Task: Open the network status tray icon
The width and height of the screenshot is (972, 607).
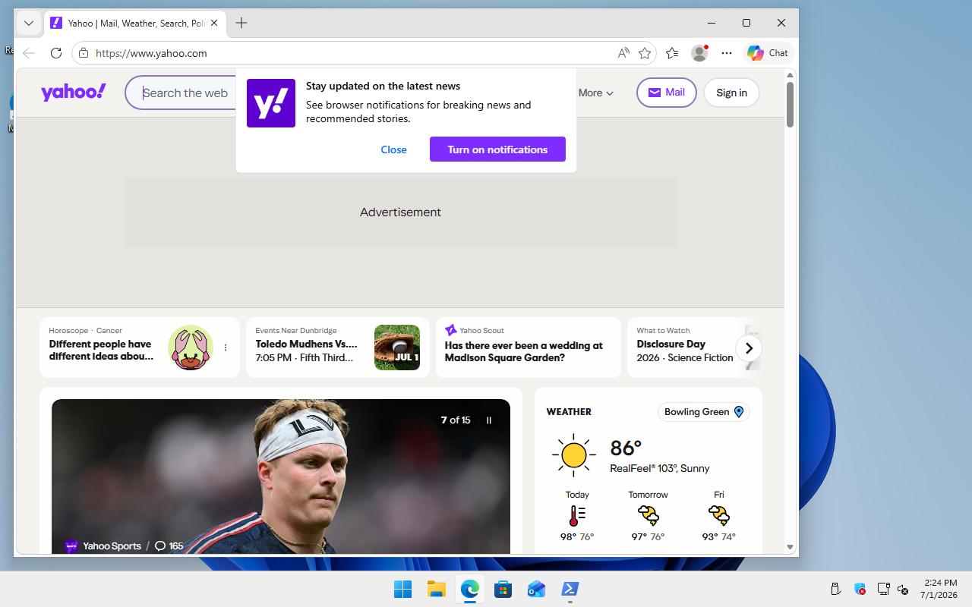Action: coord(883,589)
